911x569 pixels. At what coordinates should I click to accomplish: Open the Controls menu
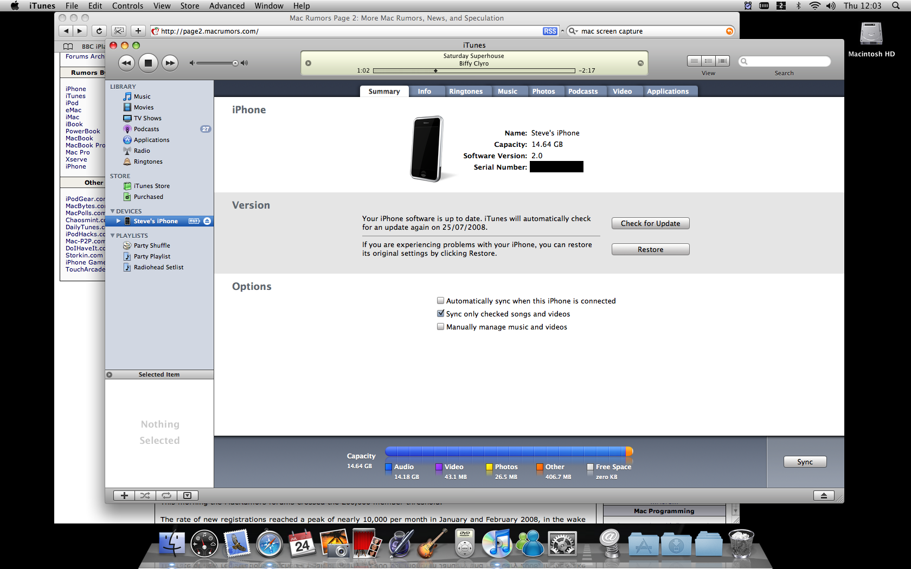127,6
